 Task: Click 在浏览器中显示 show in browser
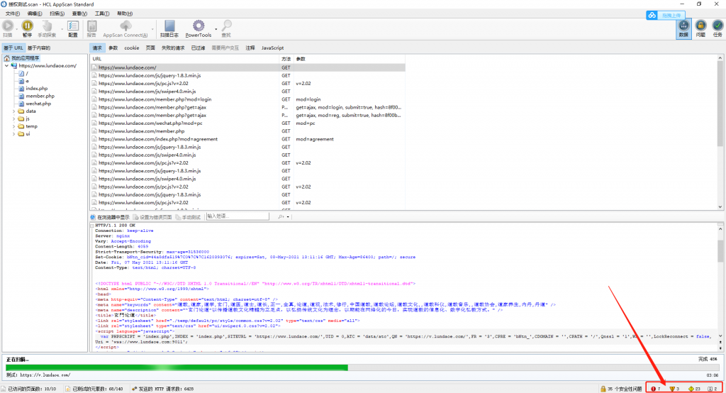tap(113, 216)
